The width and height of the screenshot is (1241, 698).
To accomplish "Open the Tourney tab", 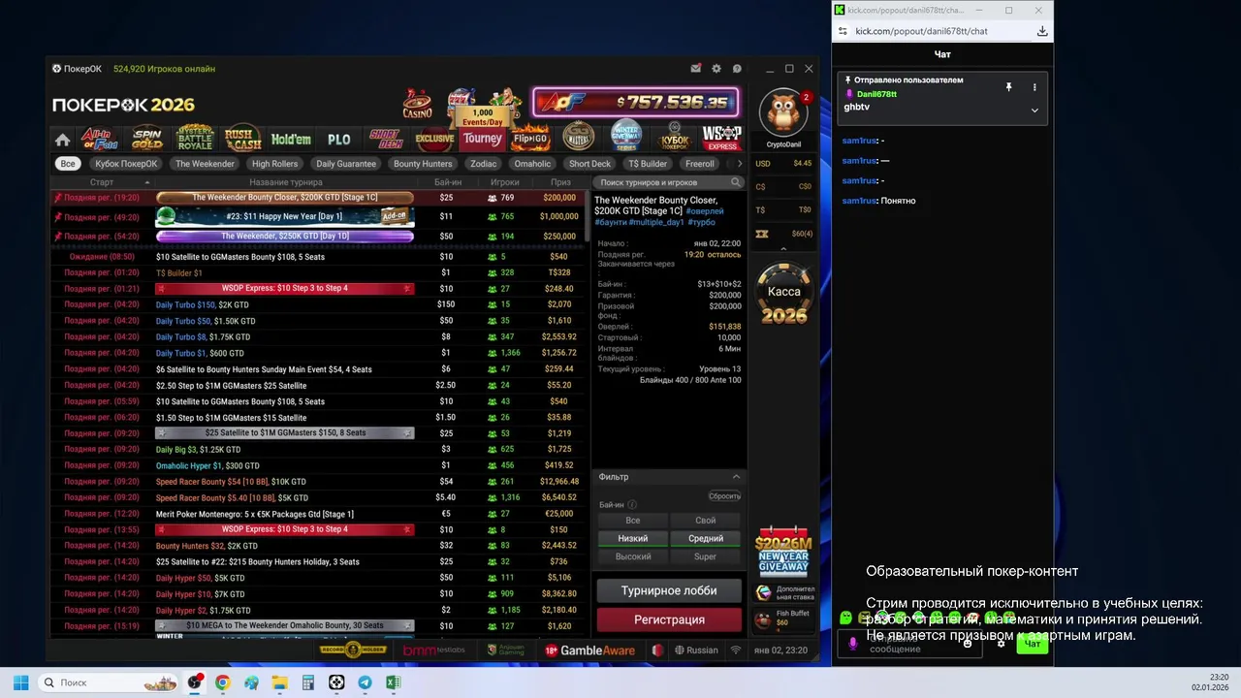I will click(482, 139).
